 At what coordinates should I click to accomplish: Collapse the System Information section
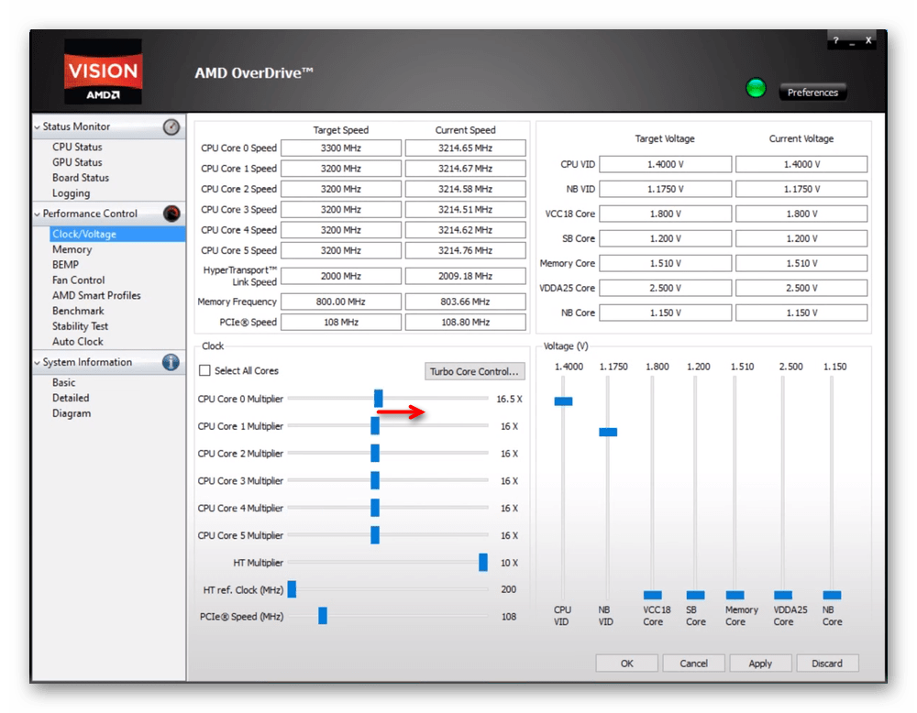[x=38, y=363]
